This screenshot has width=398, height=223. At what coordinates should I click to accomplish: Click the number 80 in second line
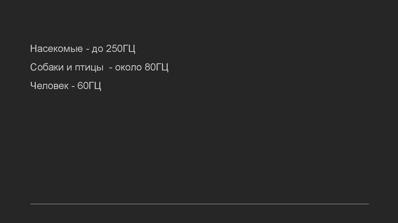coord(150,68)
